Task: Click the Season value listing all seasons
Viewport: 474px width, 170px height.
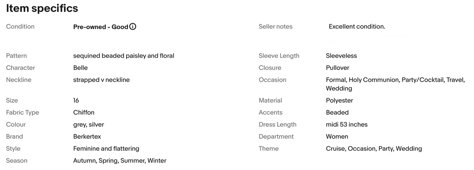Action: 120,161
